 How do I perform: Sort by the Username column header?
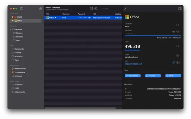point(66,14)
